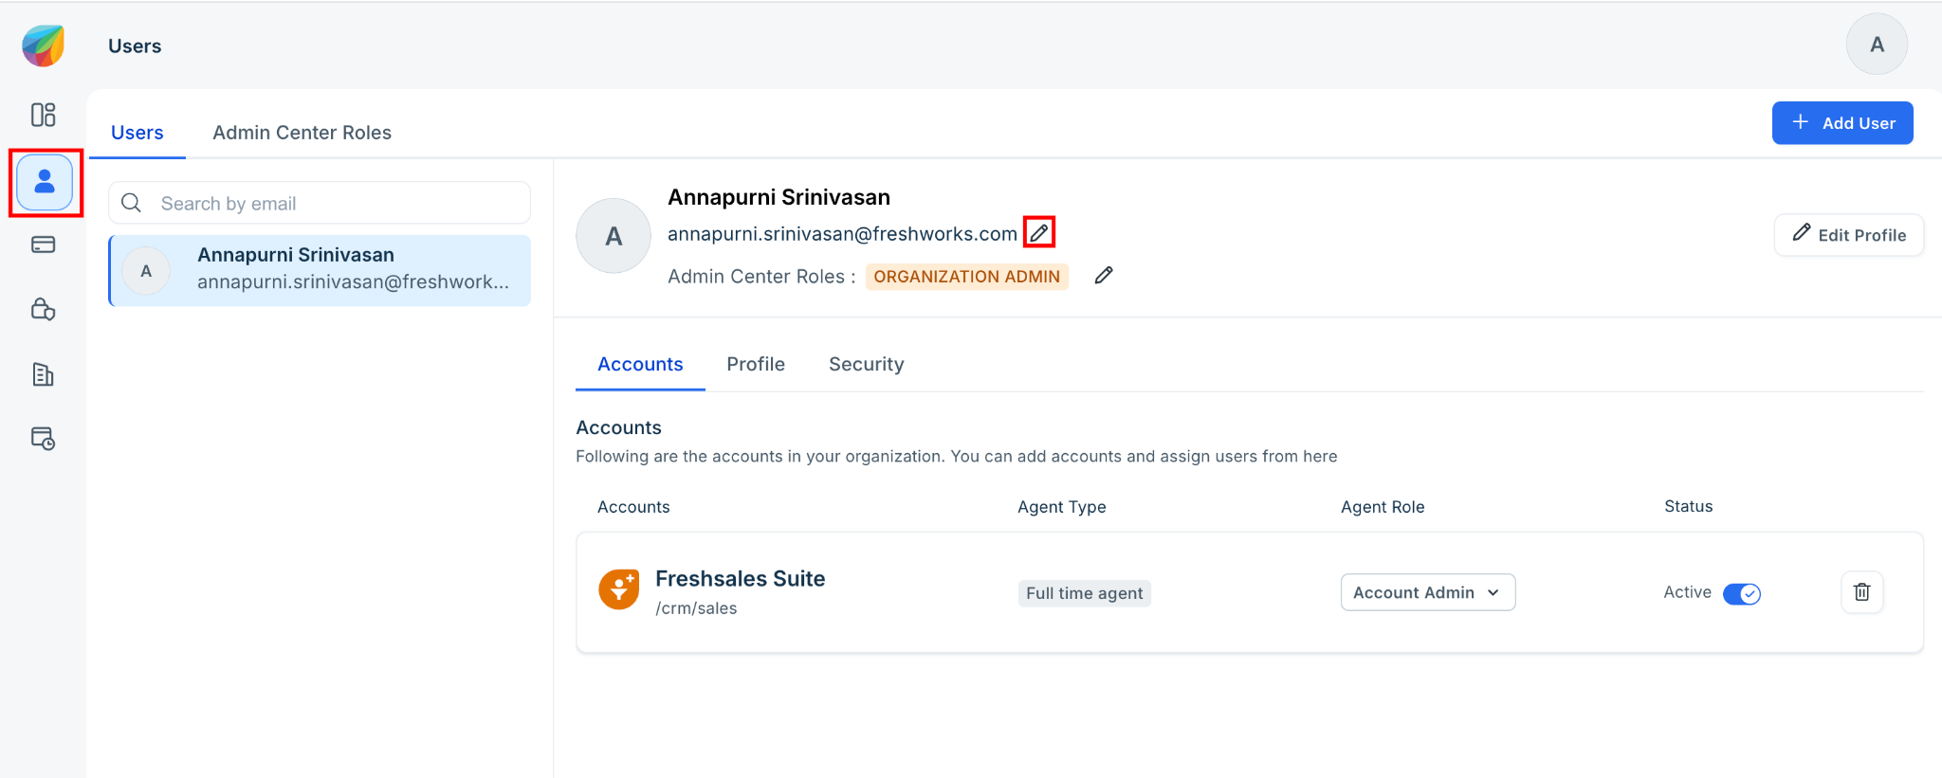The width and height of the screenshot is (1942, 778).
Task: Open the audit log clock icon in sidebar
Action: pos(44,439)
